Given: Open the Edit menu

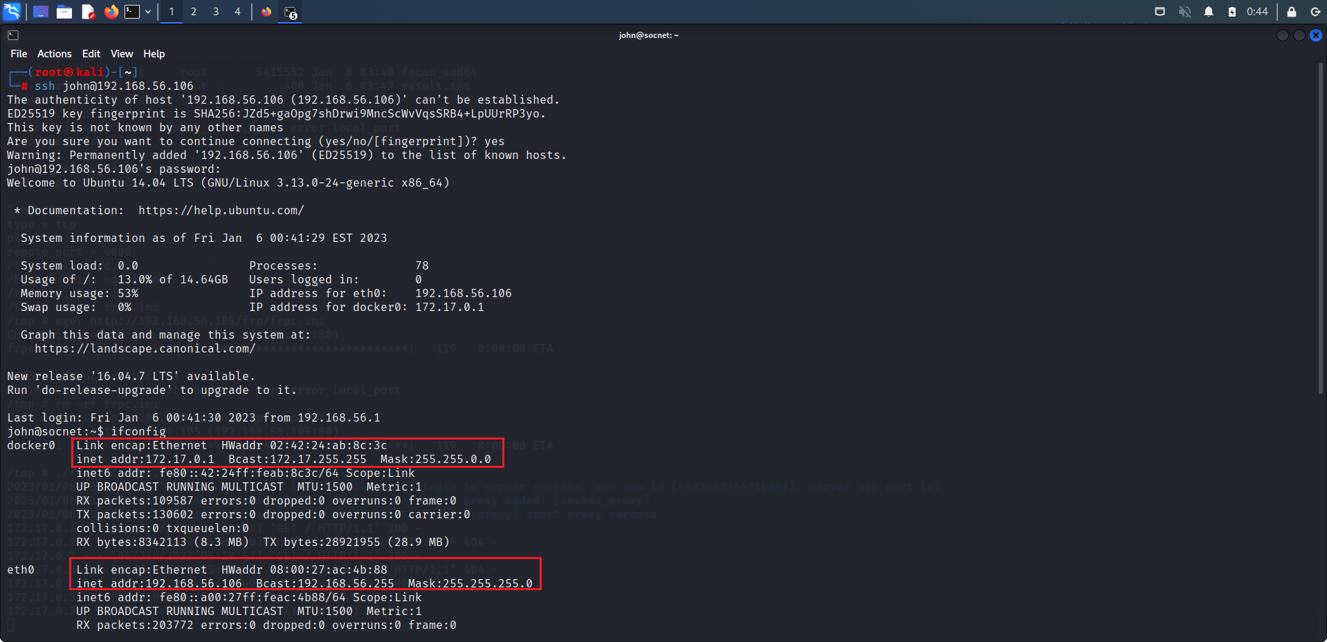Looking at the screenshot, I should 91,54.
